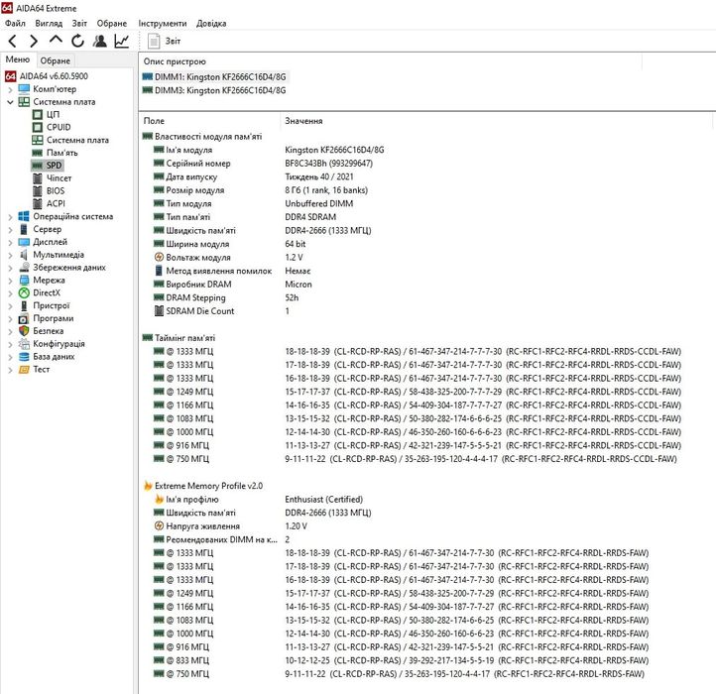The height and width of the screenshot is (694, 716).
Task: Click the Дисплей monitor icon
Action: click(24, 242)
